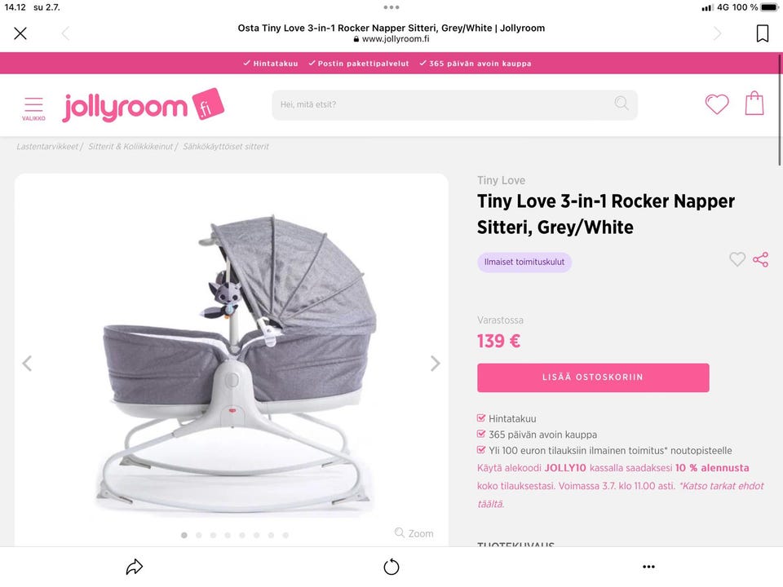Open the täältä terms link

pos(490,504)
